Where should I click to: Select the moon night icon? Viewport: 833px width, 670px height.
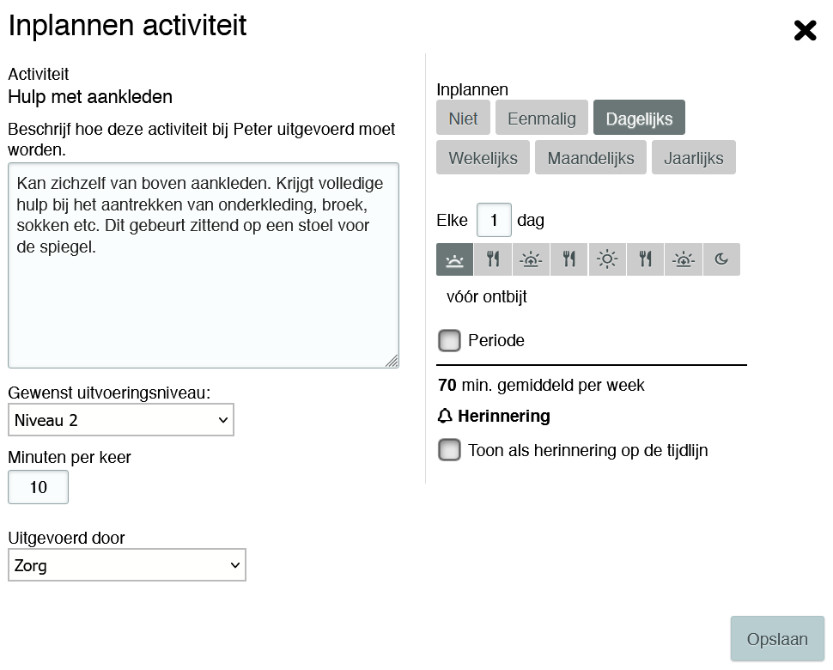coord(721,259)
